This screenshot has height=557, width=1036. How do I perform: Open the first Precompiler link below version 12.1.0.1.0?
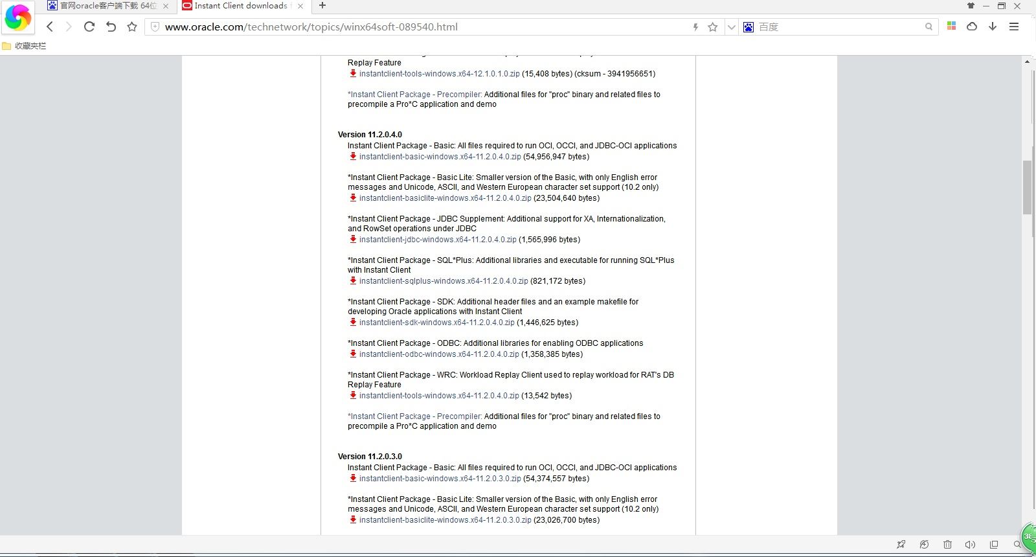tap(415, 95)
